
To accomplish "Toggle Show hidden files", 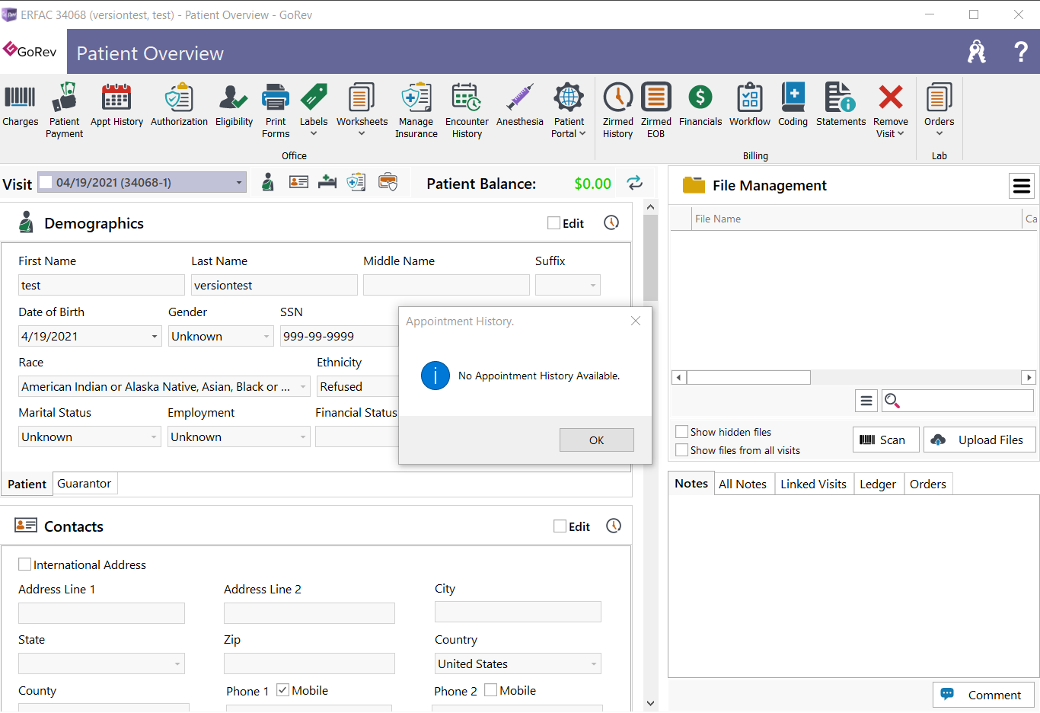I will pos(682,432).
